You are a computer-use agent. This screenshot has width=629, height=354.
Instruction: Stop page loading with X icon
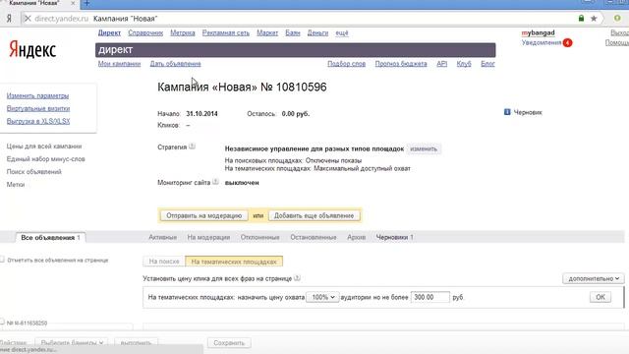point(28,19)
